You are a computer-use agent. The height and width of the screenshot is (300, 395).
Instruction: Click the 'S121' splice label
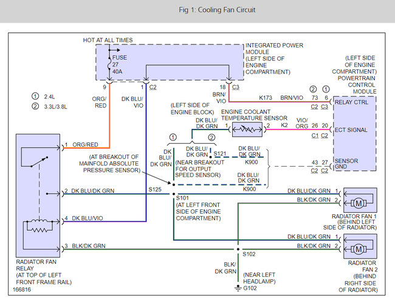click(220, 153)
